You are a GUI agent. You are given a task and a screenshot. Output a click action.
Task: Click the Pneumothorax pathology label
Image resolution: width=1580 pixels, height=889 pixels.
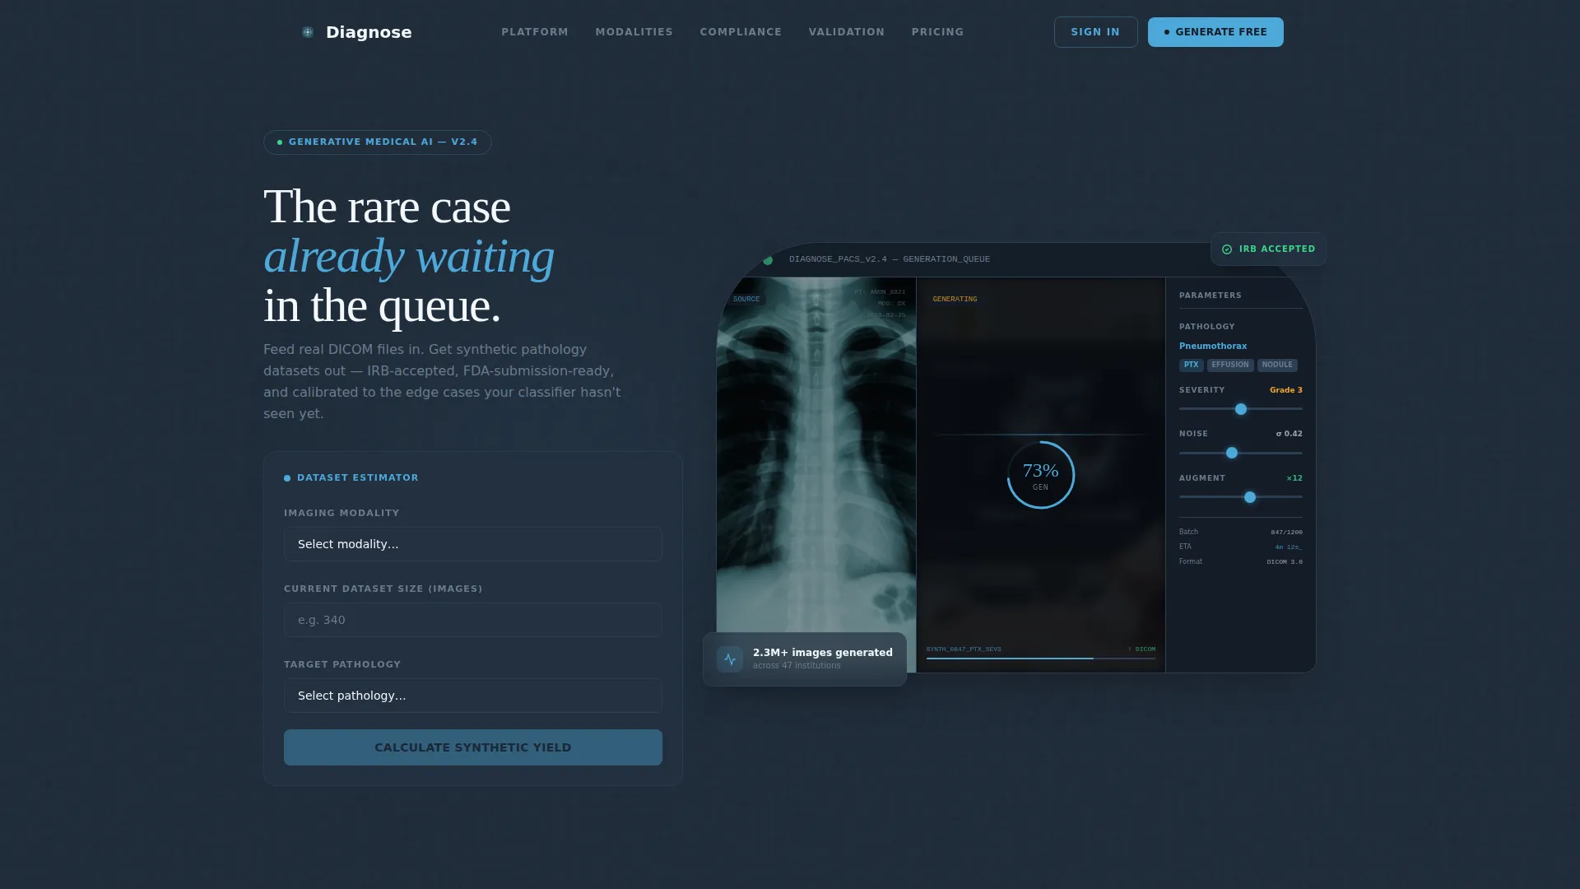tap(1213, 347)
